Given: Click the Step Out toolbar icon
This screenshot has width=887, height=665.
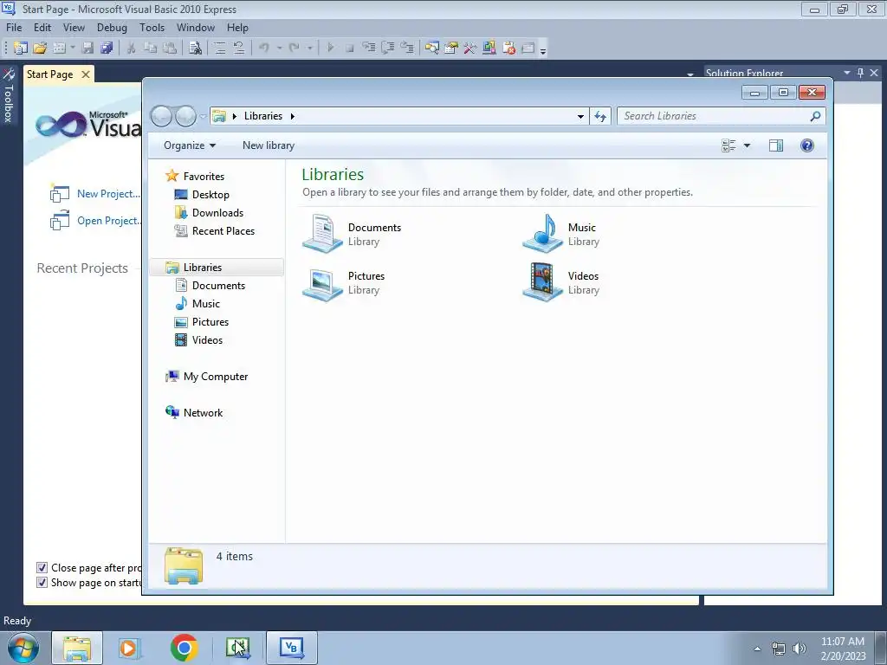Looking at the screenshot, I should point(407,48).
